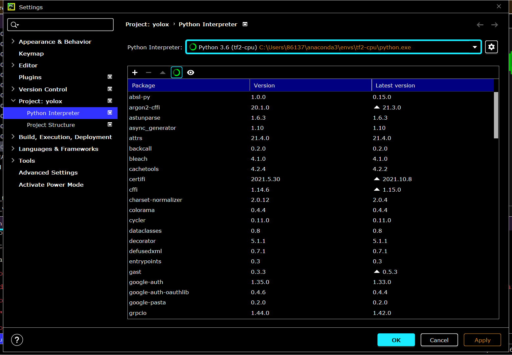Sort by Package column header
This screenshot has height=355, width=512.
point(189,85)
